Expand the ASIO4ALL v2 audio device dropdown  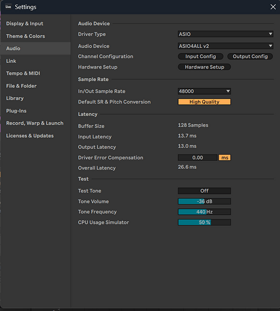[x=226, y=46]
